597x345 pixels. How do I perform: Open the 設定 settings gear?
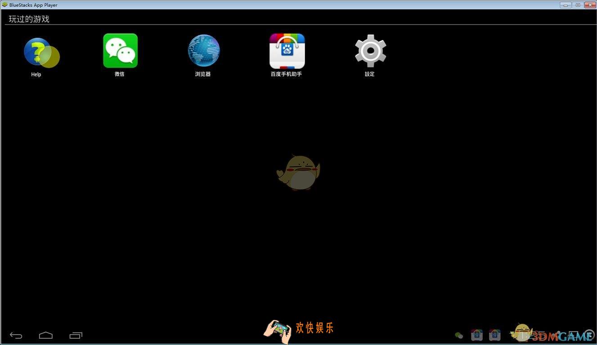(x=370, y=51)
